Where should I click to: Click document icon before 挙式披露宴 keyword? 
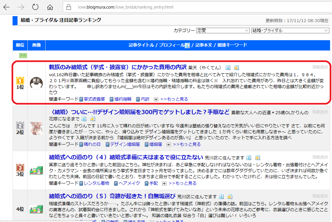pyautogui.click(x=81, y=99)
